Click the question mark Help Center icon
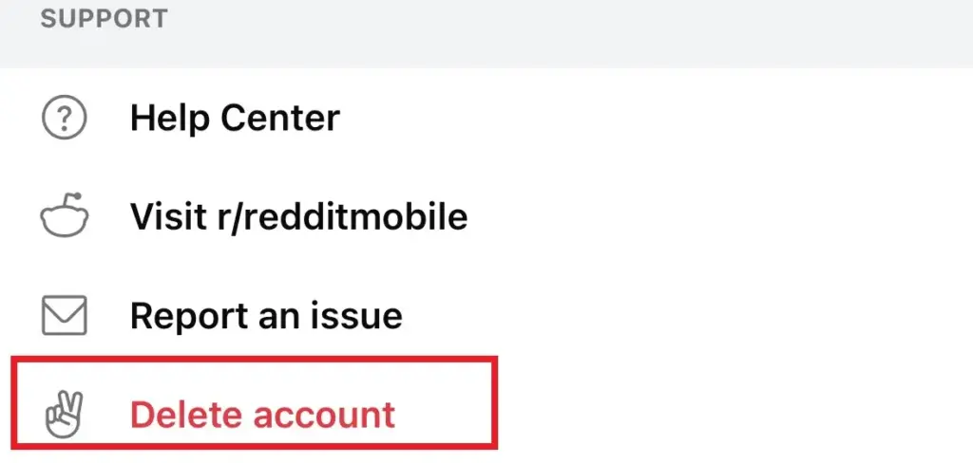The image size is (973, 463). (x=64, y=119)
